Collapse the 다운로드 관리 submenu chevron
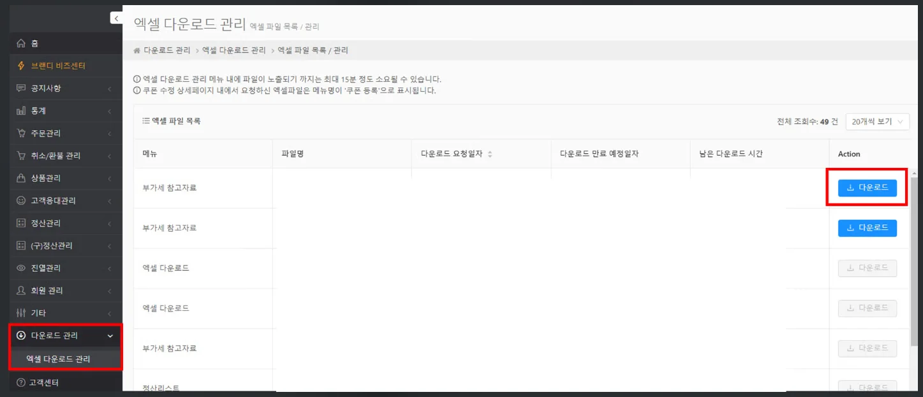This screenshot has width=923, height=397. [110, 336]
